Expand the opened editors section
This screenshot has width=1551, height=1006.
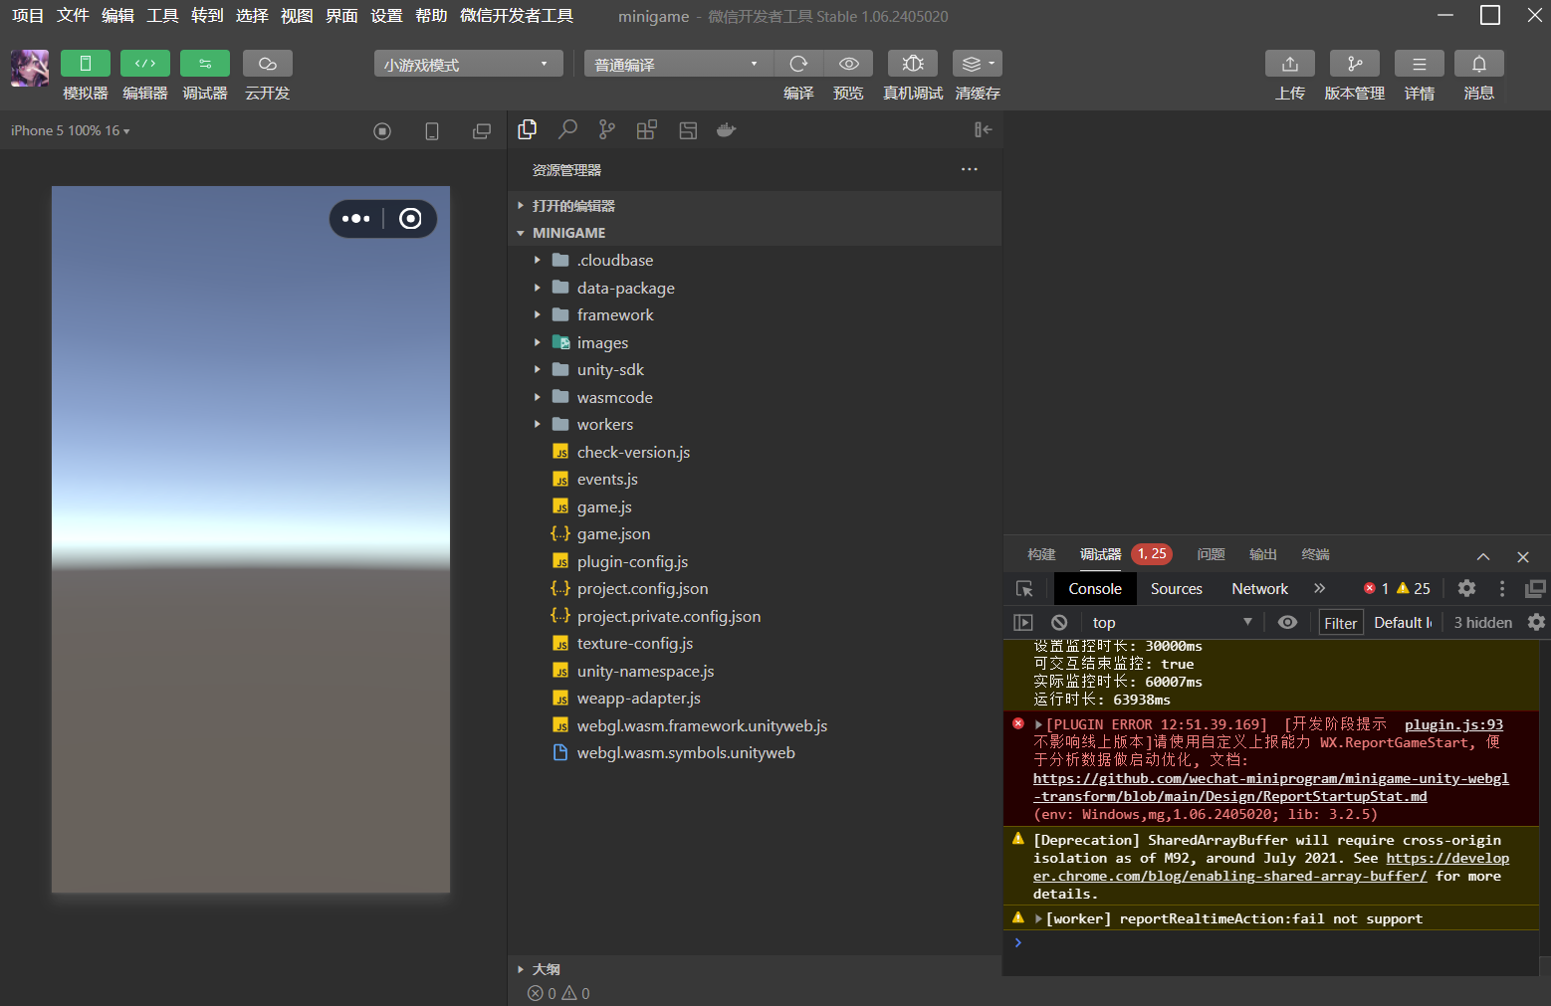[754, 205]
